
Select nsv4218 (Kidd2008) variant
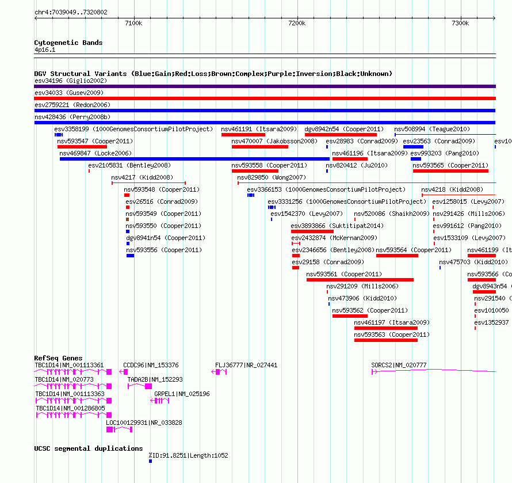[x=458, y=195]
